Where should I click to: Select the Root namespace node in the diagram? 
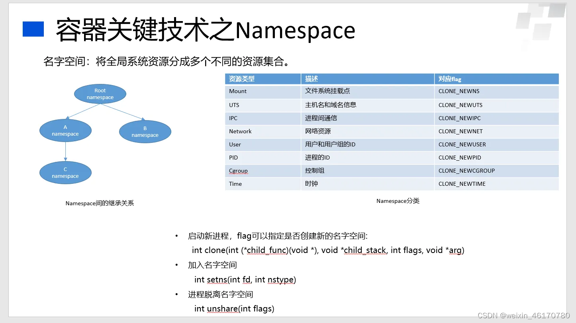(100, 93)
